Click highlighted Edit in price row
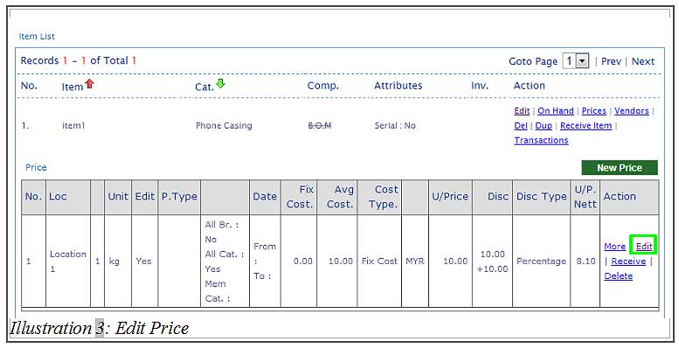Image resolution: width=679 pixels, height=348 pixels. pos(644,247)
